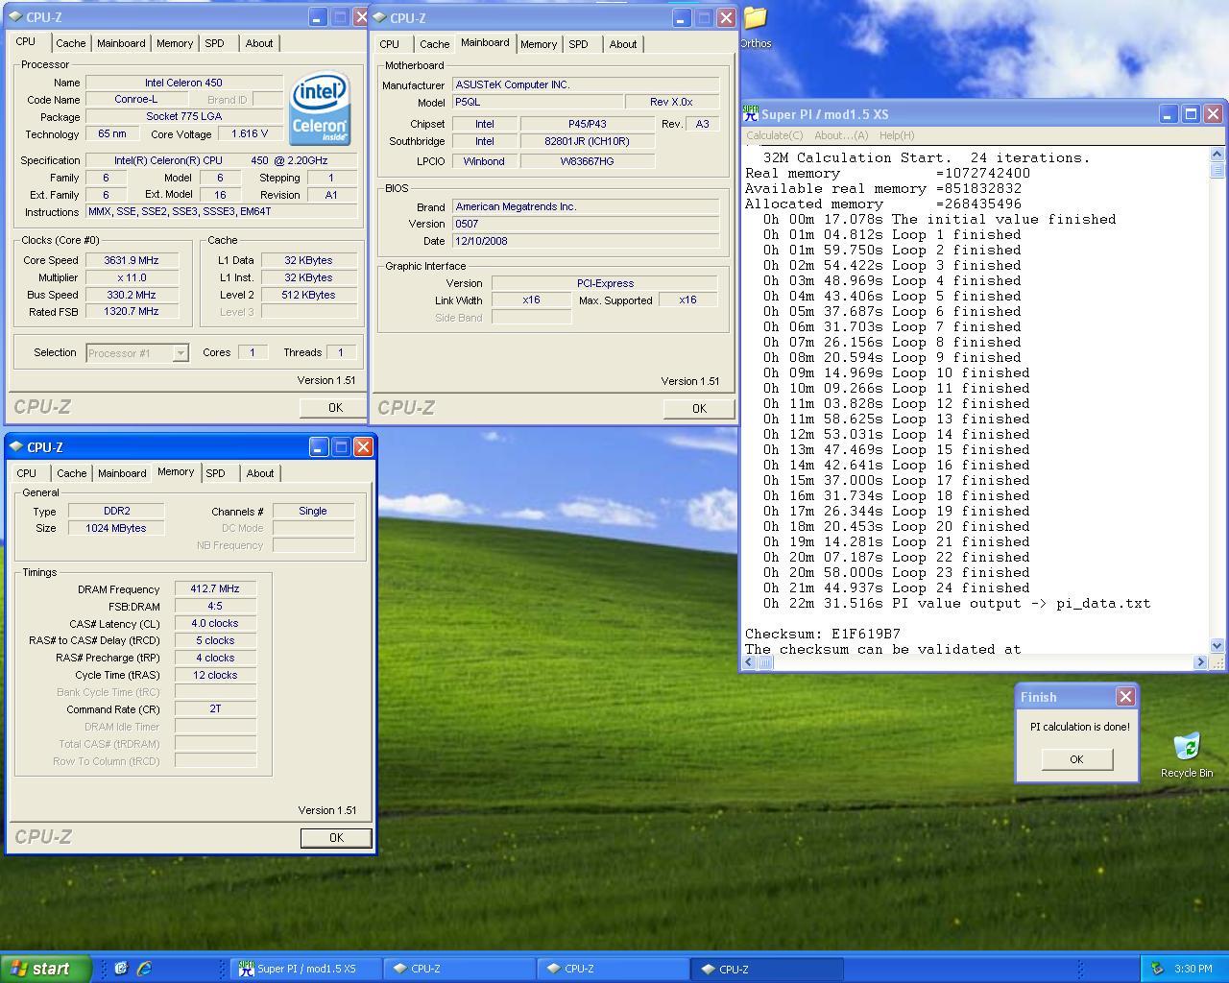The height and width of the screenshot is (983, 1229).
Task: Close the Finish dialog
Action: [x=1125, y=697]
